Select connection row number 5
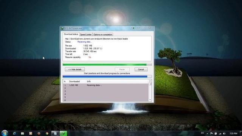242x136 pixels. coord(106,97)
